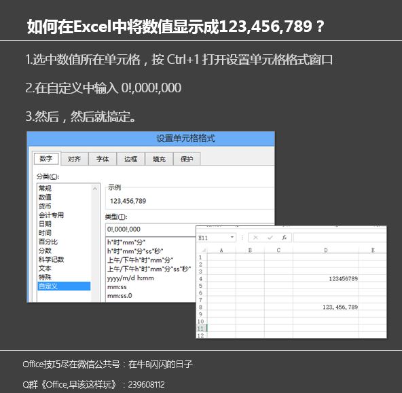Select column E header
Screen dimensions: 402x393
(373, 250)
